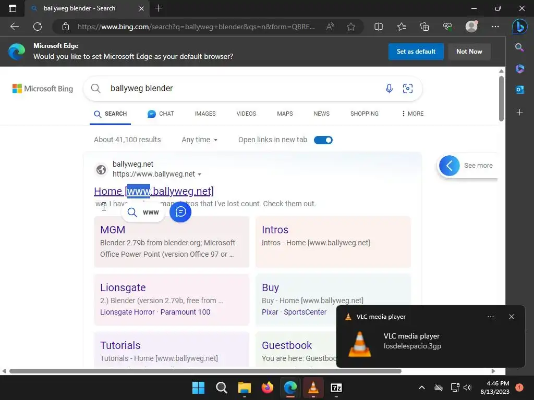Reload the page with refresh icon

click(x=38, y=27)
